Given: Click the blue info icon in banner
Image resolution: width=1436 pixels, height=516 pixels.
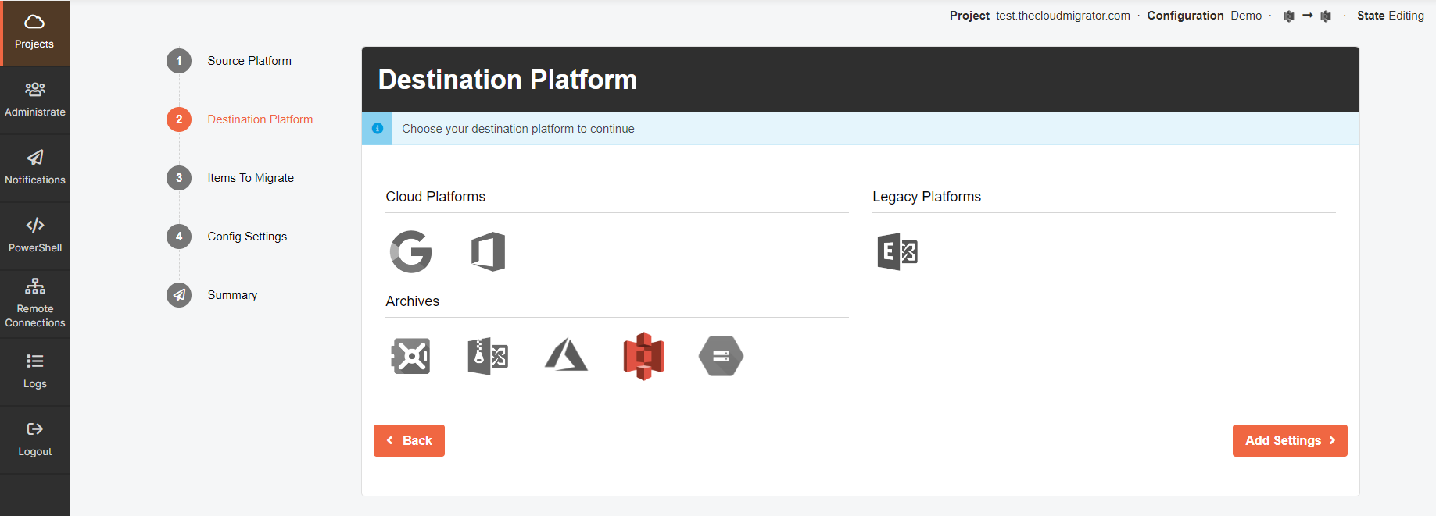Looking at the screenshot, I should coord(378,129).
